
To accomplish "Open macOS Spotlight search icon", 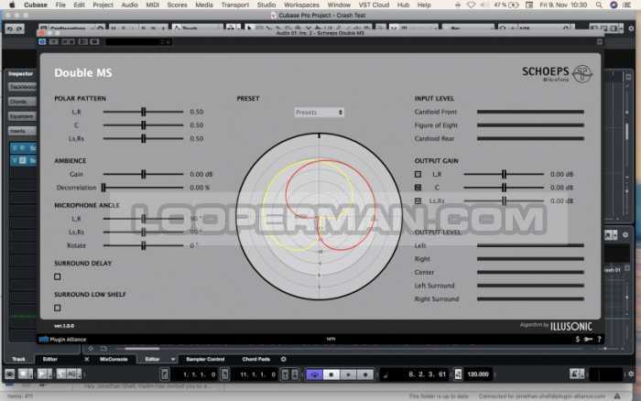I will (x=599, y=5).
